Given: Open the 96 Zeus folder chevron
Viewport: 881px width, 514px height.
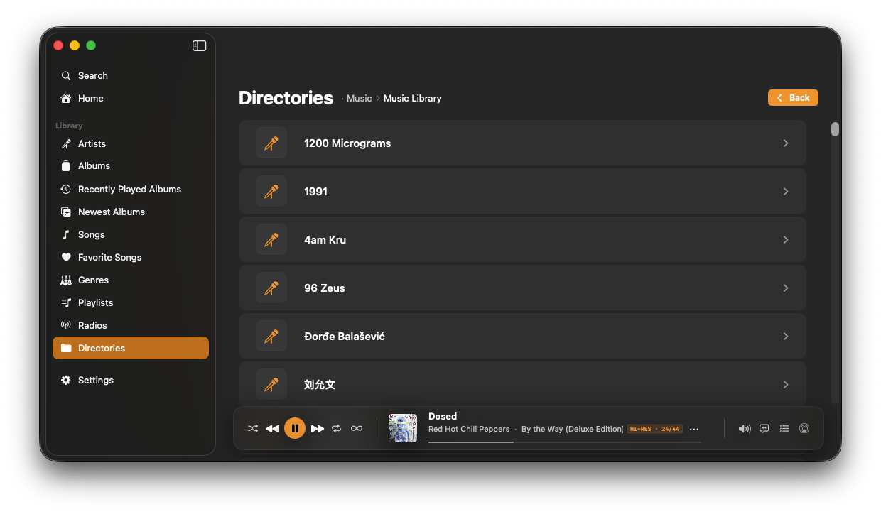Looking at the screenshot, I should (x=786, y=288).
